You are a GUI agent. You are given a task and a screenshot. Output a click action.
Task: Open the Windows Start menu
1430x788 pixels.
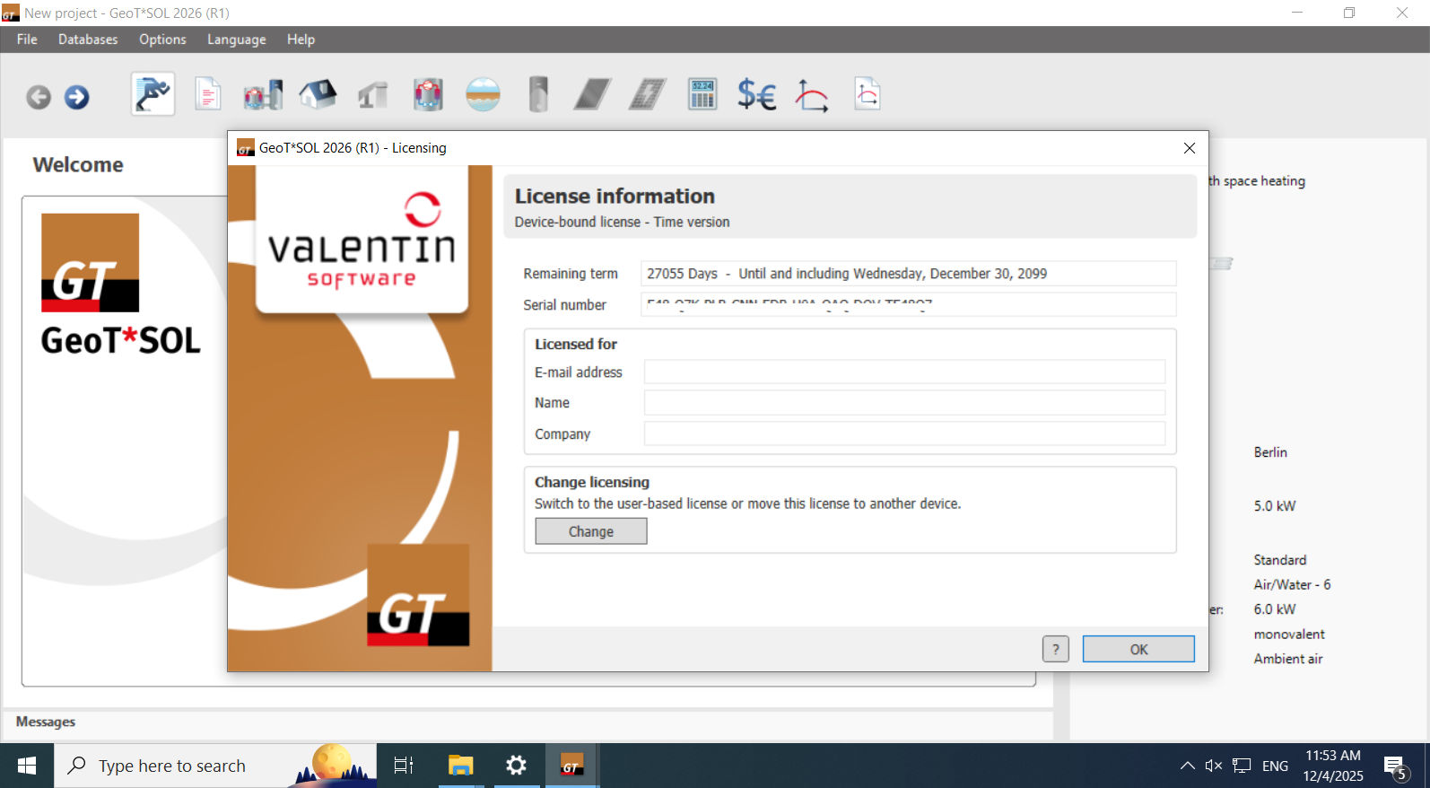coord(27,766)
